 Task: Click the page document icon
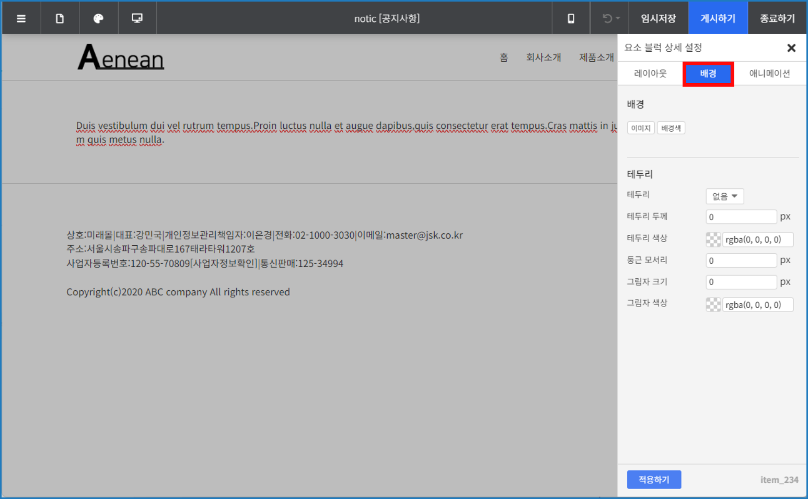(x=60, y=19)
